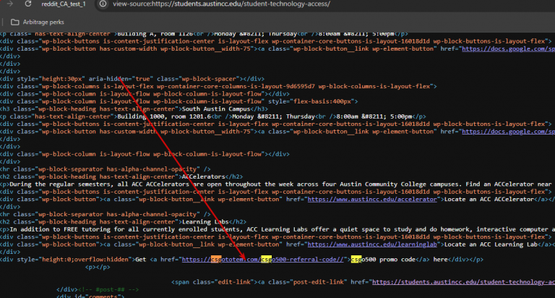Click the '#post-##' HTML comment

108,289
